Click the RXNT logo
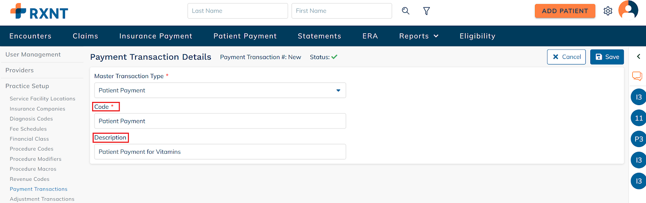The image size is (646, 203). point(39,12)
